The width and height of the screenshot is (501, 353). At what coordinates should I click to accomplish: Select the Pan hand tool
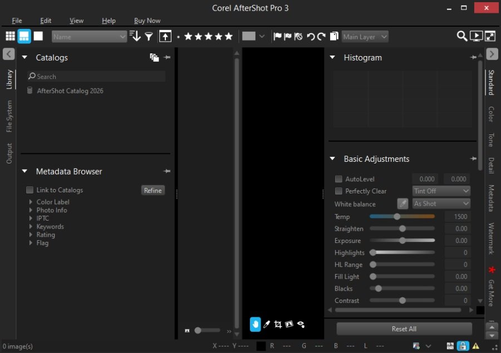pyautogui.click(x=256, y=324)
